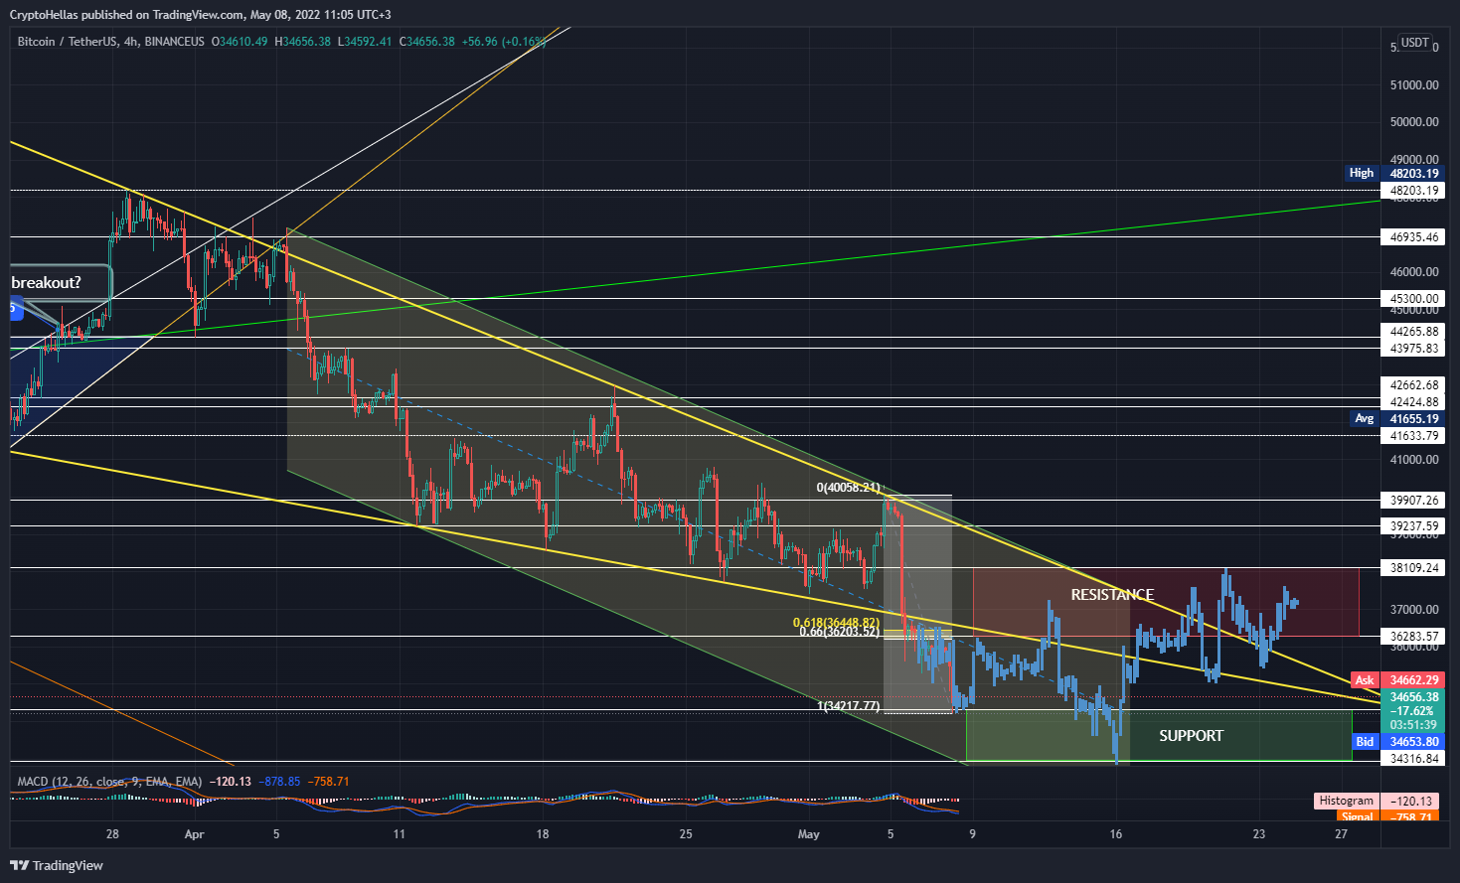1460x883 pixels.
Task: Click the 44265.88 price tag
Action: 1414,332
